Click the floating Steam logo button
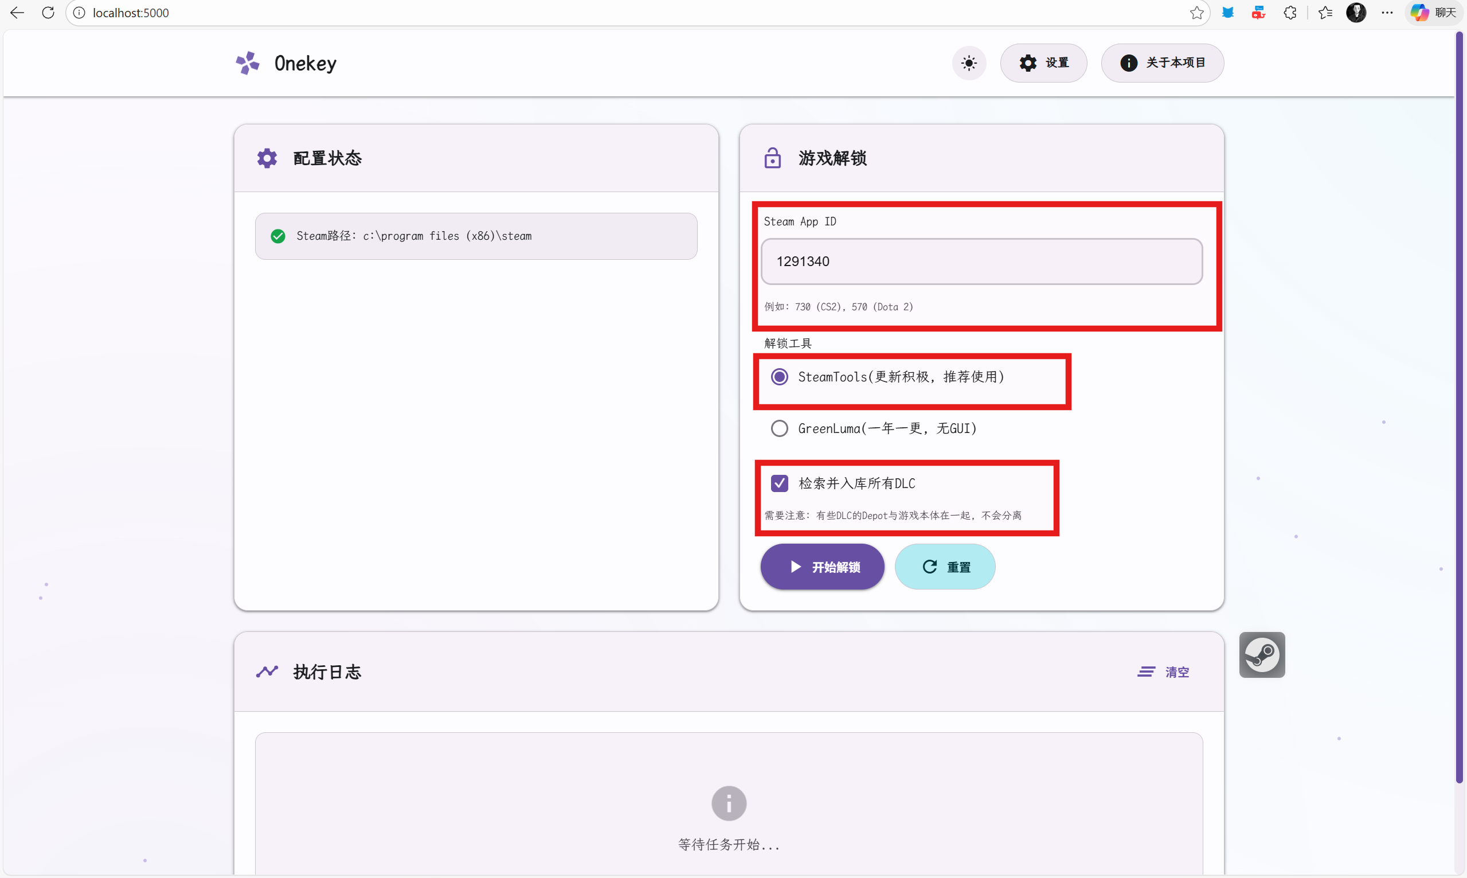Image resolution: width=1467 pixels, height=878 pixels. click(x=1261, y=654)
